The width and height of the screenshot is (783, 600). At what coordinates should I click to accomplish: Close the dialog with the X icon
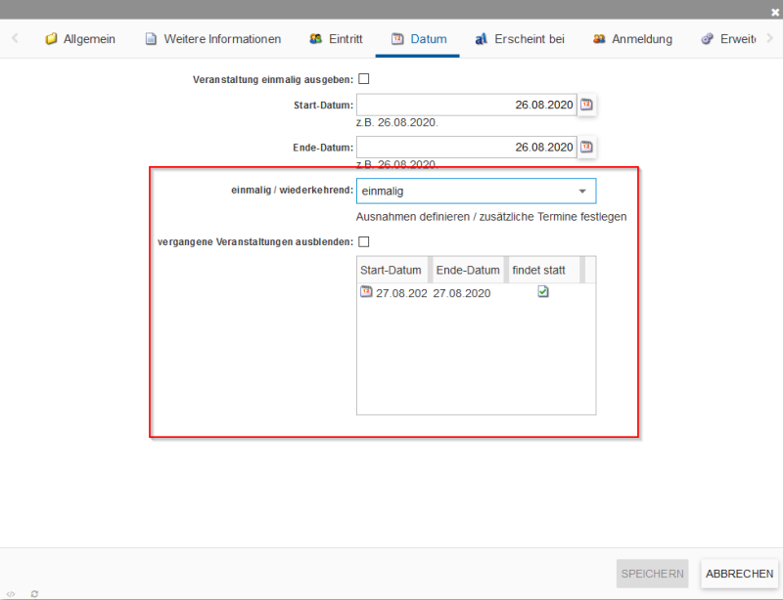coord(775,10)
